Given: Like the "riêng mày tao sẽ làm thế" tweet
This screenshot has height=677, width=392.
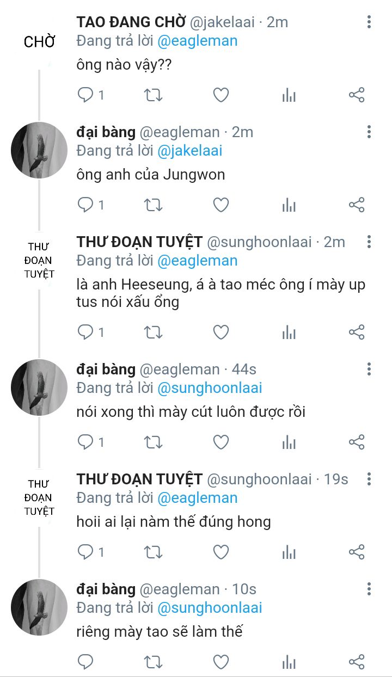Looking at the screenshot, I should tap(220, 662).
